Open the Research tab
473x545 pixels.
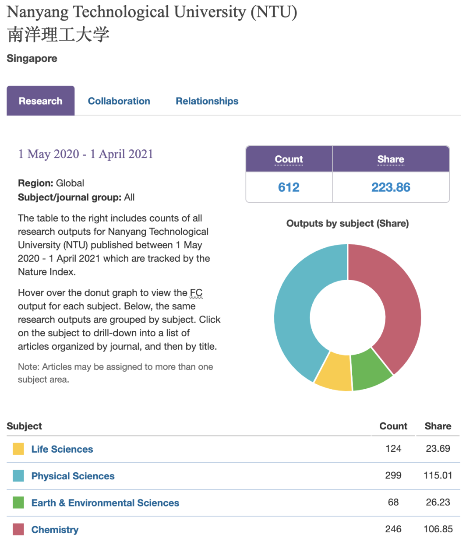click(40, 101)
